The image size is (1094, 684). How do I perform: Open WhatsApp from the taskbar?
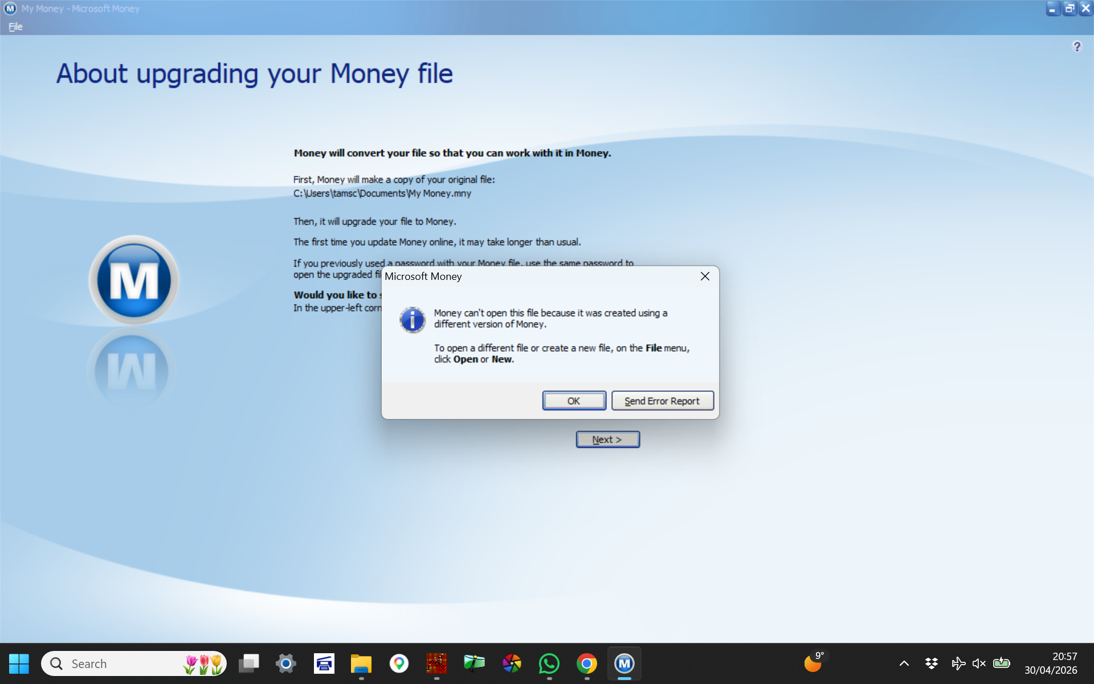549,663
